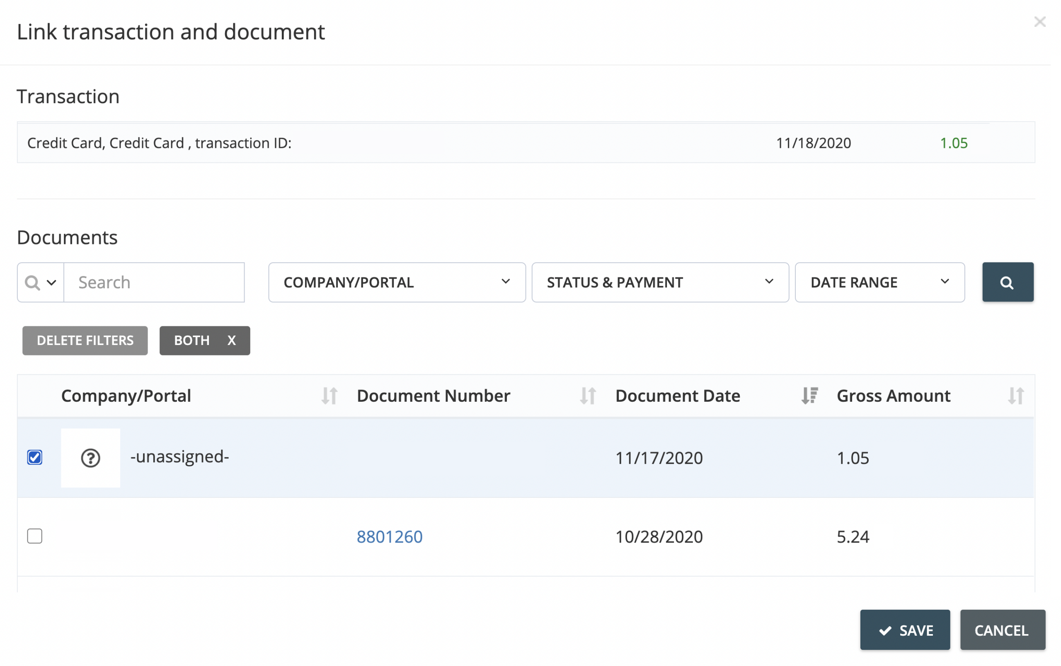Click the Company/Portal column header
The image size is (1061, 666).
click(126, 396)
